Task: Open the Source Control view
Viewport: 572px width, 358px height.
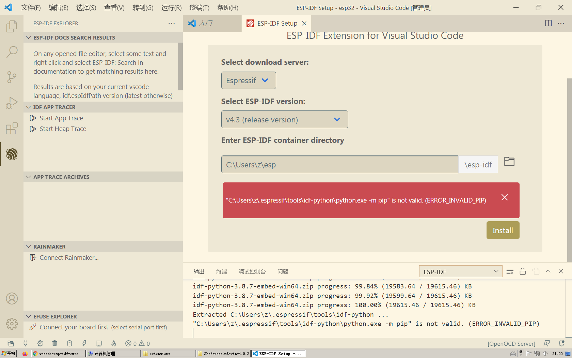Action: [12, 77]
